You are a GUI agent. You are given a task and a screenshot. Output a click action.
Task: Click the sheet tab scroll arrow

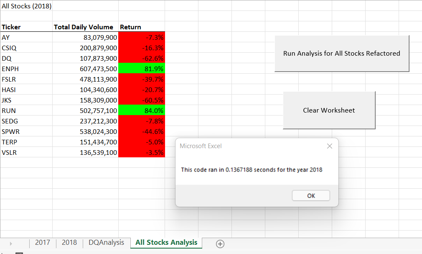pos(11,244)
